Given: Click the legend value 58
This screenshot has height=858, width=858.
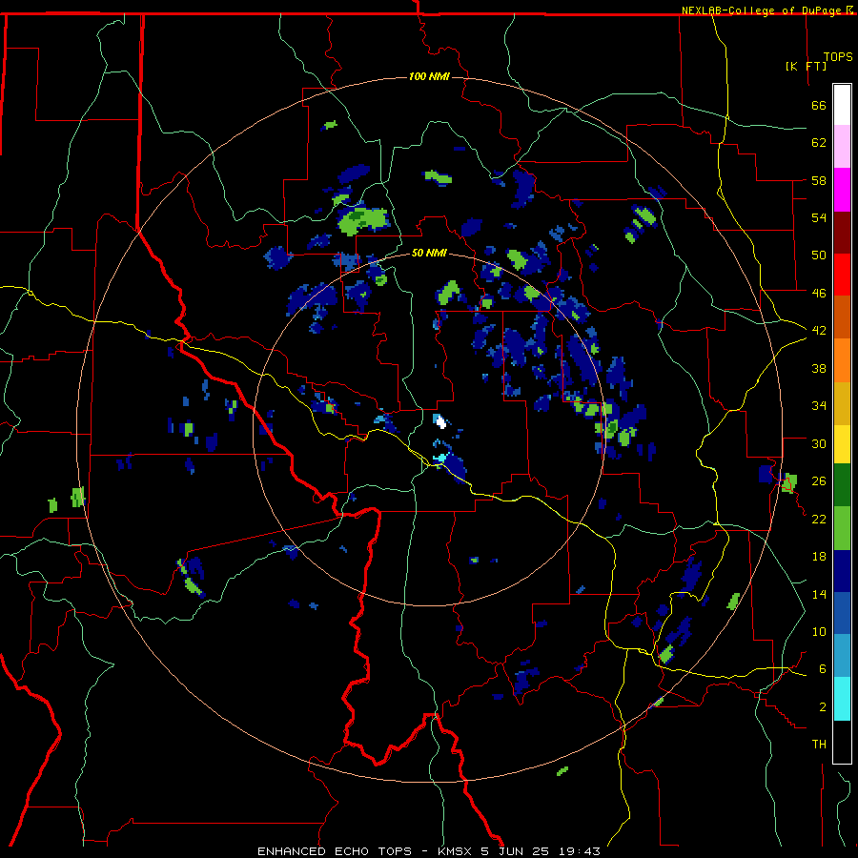Looking at the screenshot, I should 819,180.
